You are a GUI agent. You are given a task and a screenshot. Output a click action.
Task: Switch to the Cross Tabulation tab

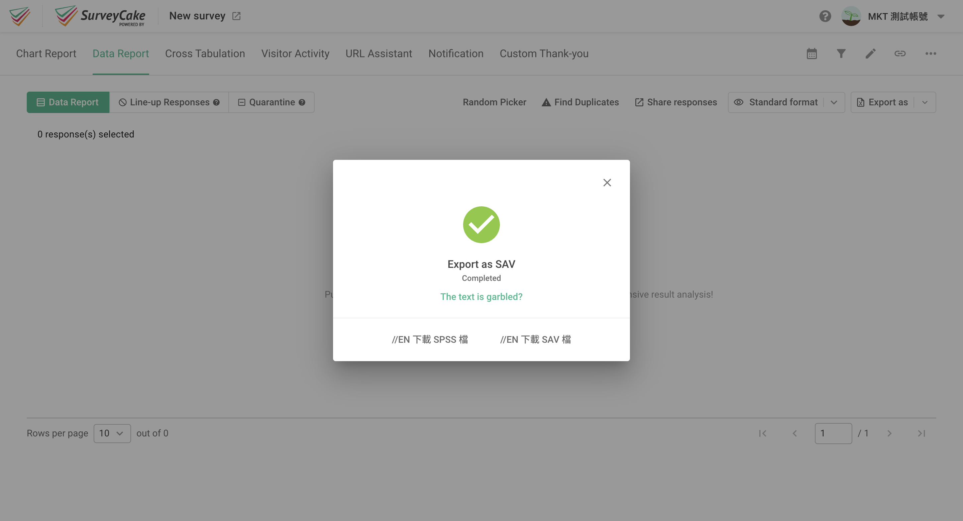point(205,54)
